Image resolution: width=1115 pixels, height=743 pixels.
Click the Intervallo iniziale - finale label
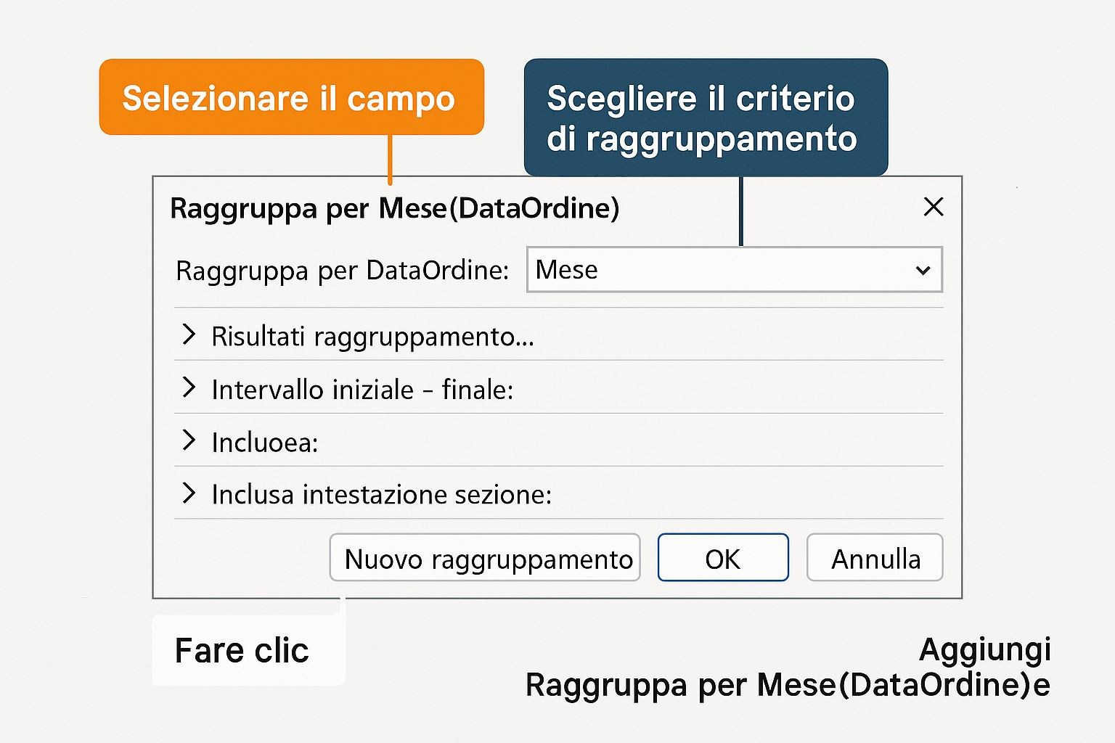pyautogui.click(x=362, y=390)
